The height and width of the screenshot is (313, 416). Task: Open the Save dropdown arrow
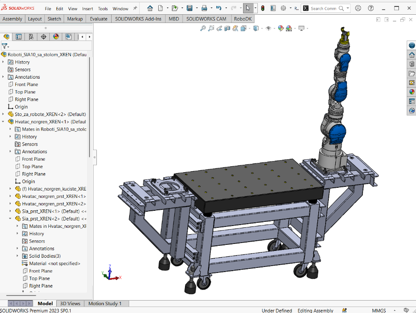(x=196, y=8)
